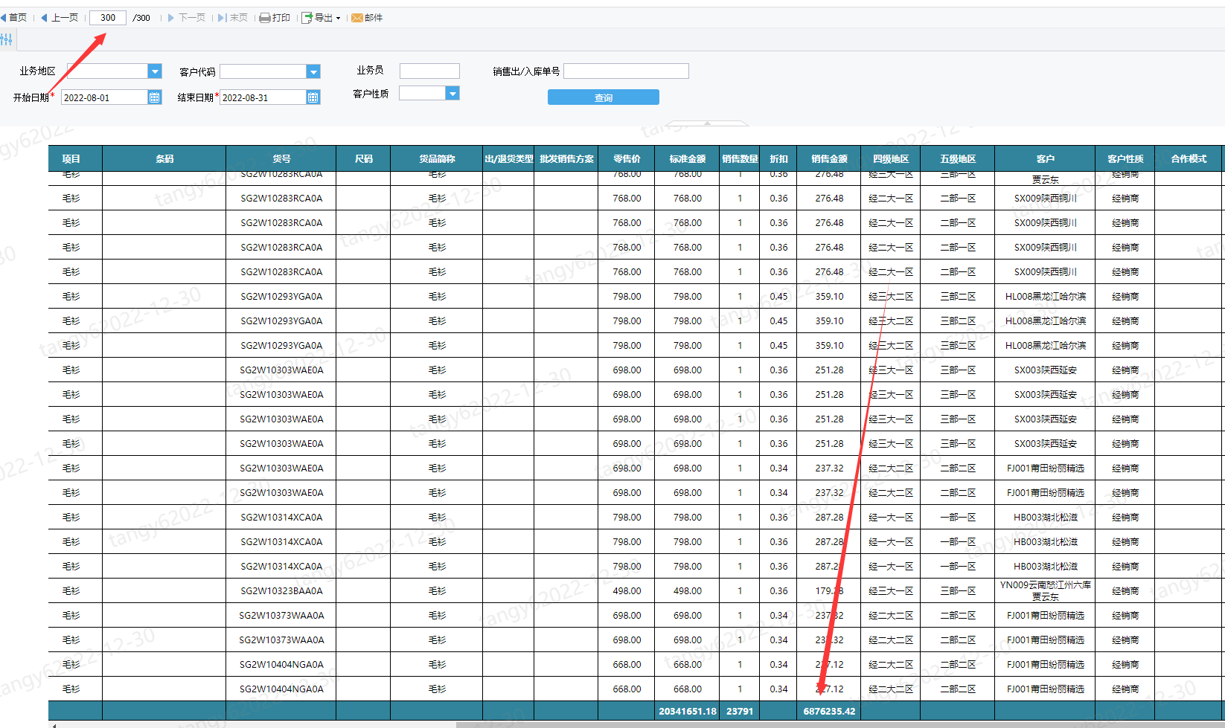Go to first page via 首页
This screenshot has width=1225, height=728.
[x=14, y=18]
